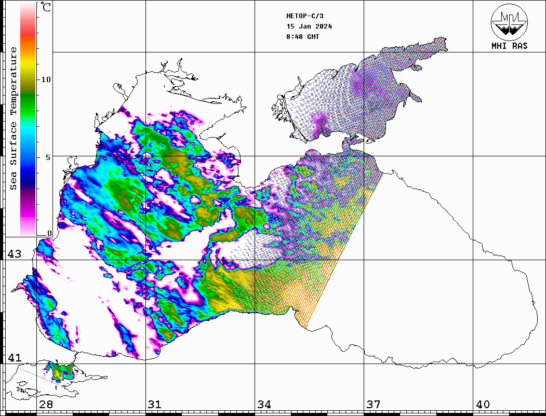Click the MHI RAS wave logo

[x=509, y=22]
